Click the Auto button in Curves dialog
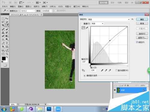The width and height of the screenshot is (150, 112). click(142, 34)
